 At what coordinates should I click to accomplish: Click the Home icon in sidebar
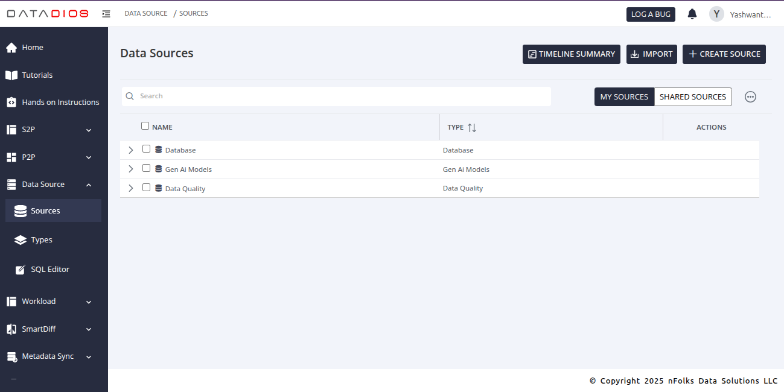pyautogui.click(x=11, y=48)
